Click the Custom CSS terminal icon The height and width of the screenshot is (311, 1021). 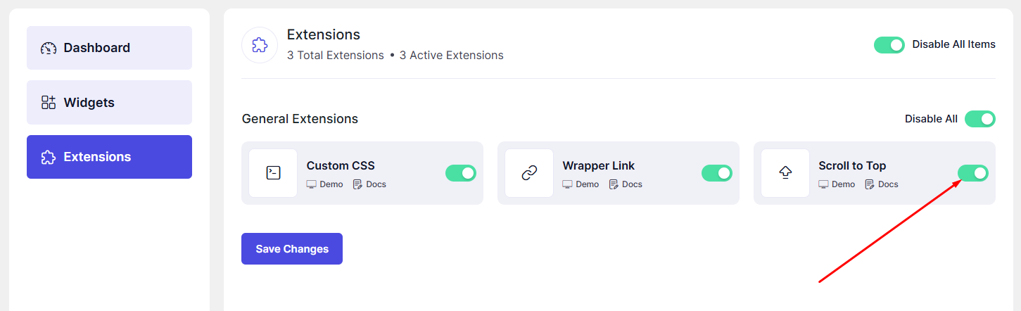[273, 173]
